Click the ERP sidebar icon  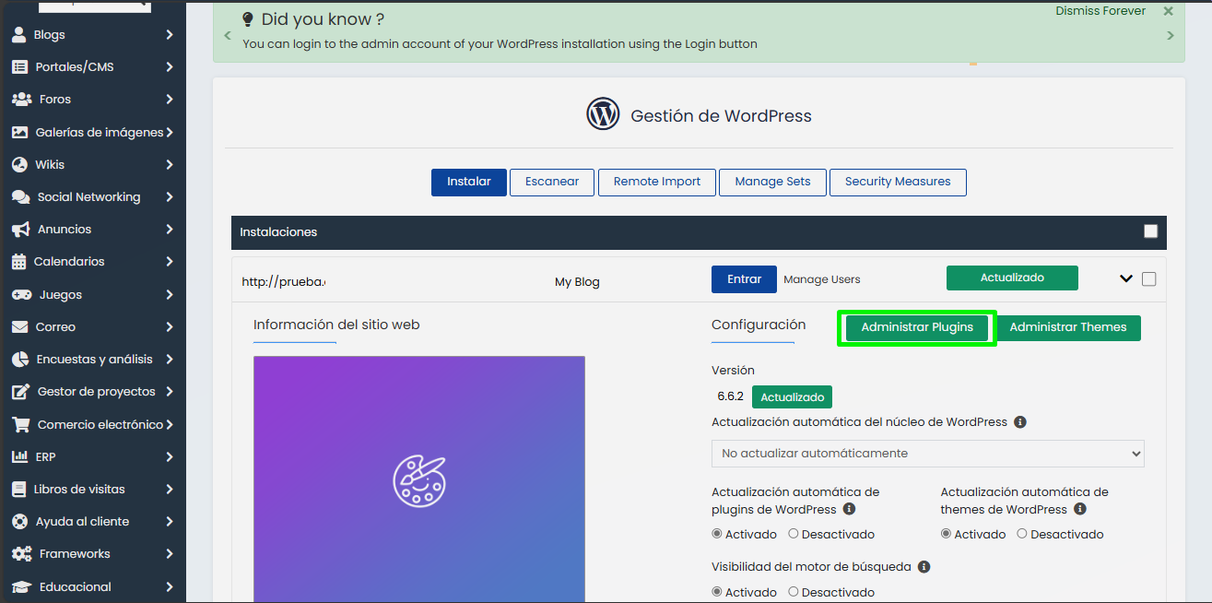[20, 456]
